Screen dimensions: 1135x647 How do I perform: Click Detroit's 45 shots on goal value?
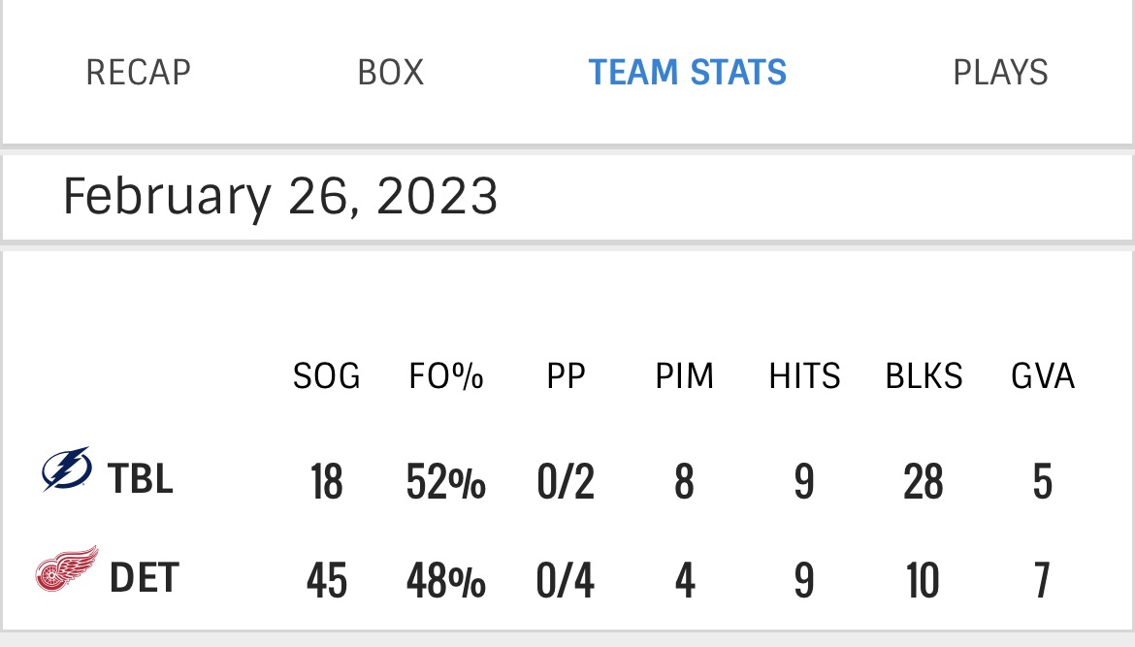click(x=327, y=580)
